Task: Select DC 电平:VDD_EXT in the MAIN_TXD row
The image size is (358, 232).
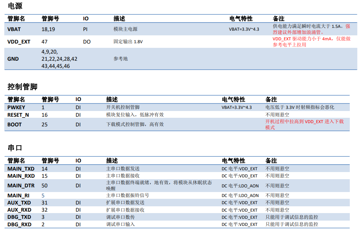Action: (x=239, y=169)
